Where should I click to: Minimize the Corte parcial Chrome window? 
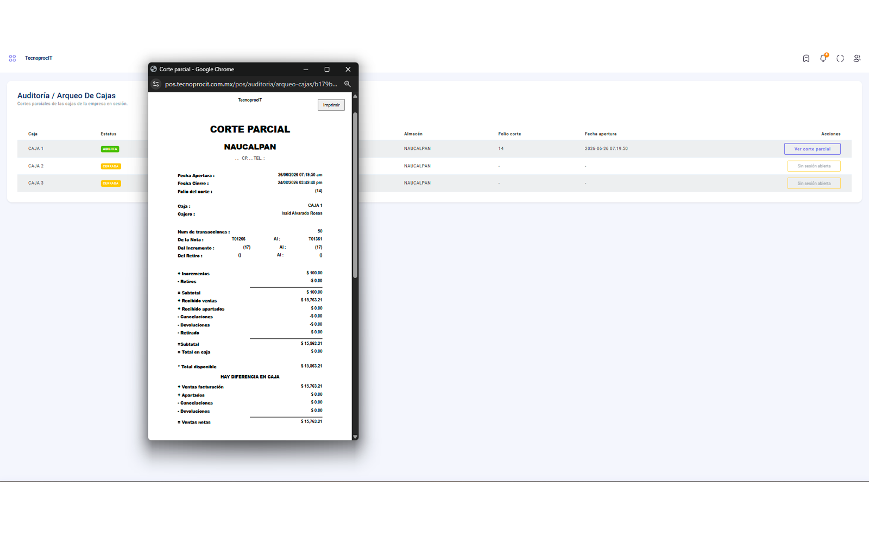306,70
